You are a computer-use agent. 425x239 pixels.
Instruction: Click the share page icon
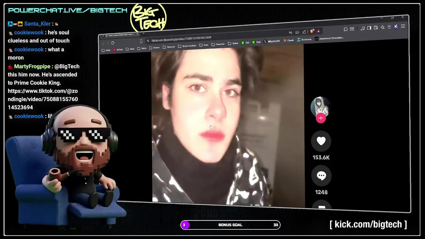[x=304, y=32]
